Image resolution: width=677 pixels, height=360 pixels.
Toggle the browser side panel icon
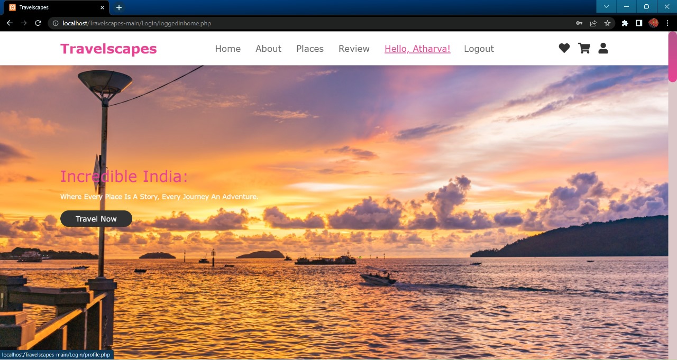[x=639, y=23]
